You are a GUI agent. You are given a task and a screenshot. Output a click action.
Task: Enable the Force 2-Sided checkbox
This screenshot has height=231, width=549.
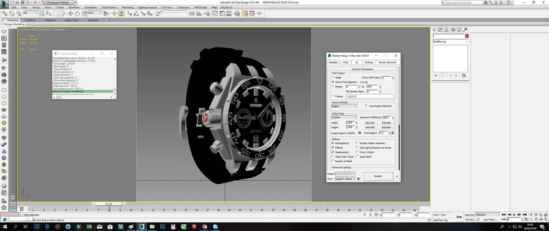click(x=357, y=152)
